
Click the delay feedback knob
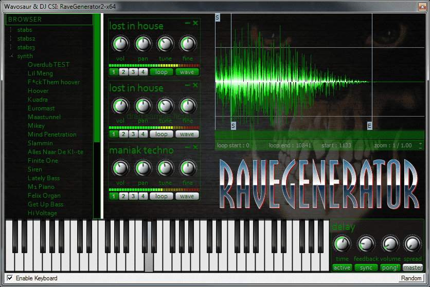coord(366,244)
